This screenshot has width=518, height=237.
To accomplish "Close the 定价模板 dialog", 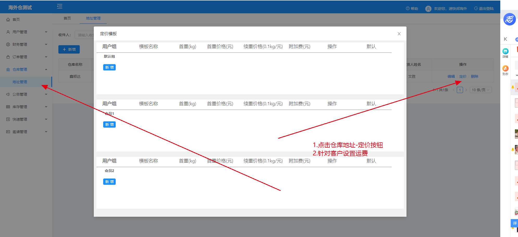I will tap(399, 34).
